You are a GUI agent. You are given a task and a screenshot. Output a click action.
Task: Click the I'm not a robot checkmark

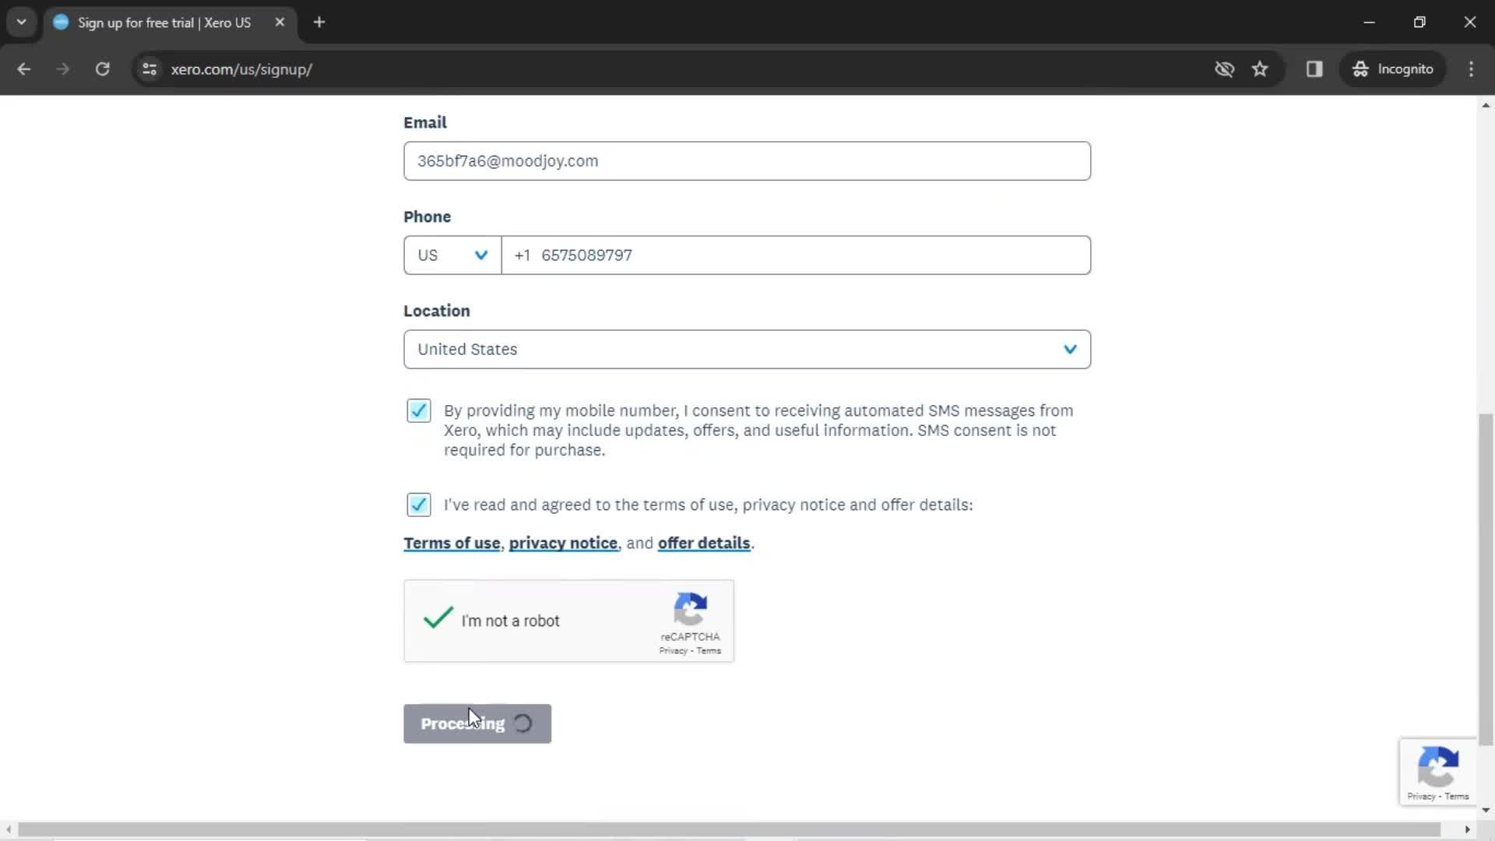click(438, 619)
